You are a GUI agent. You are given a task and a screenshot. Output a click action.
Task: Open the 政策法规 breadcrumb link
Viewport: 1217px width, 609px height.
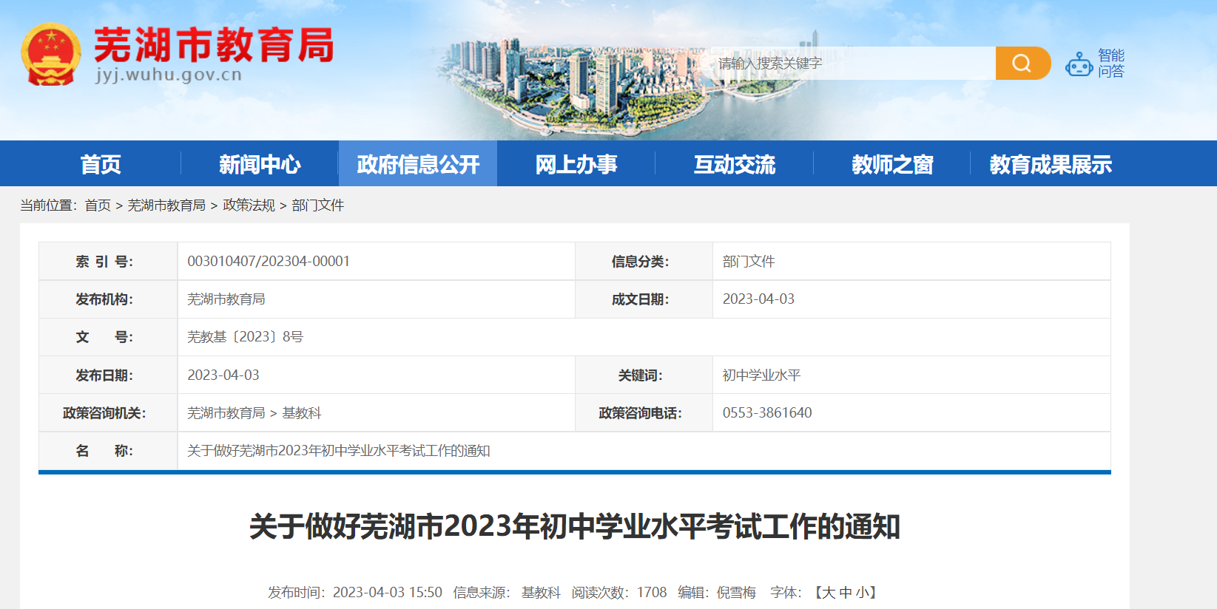point(249,205)
